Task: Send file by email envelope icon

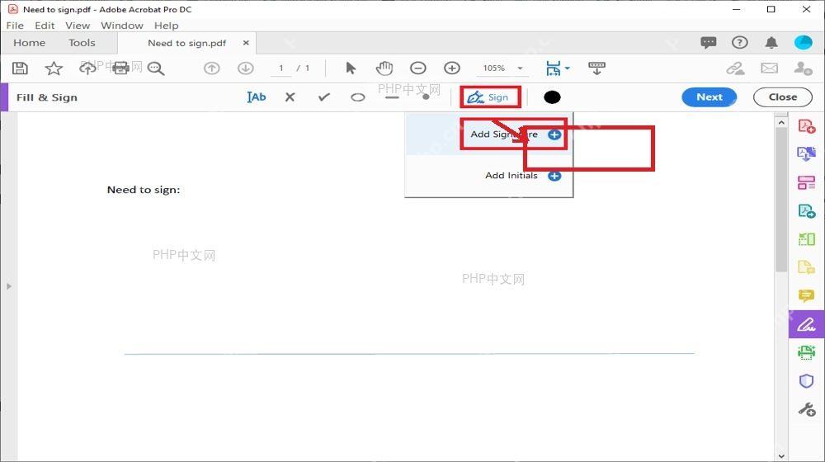Action: (x=769, y=68)
